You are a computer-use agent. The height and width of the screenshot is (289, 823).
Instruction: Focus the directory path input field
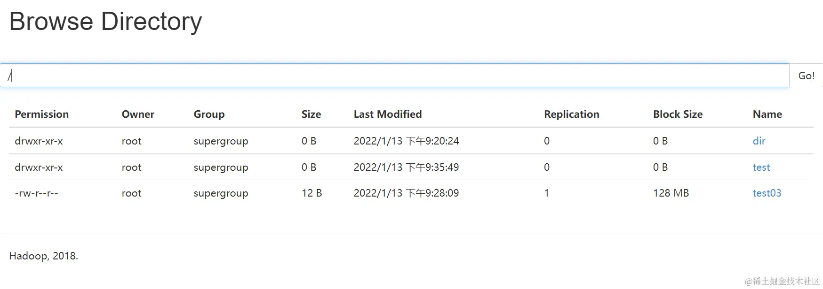[394, 76]
